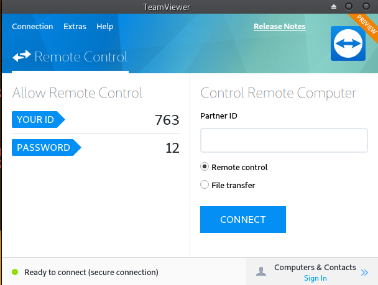This screenshot has height=285, width=378.
Task: Click the Remote Control arrows icon
Action: pos(22,56)
